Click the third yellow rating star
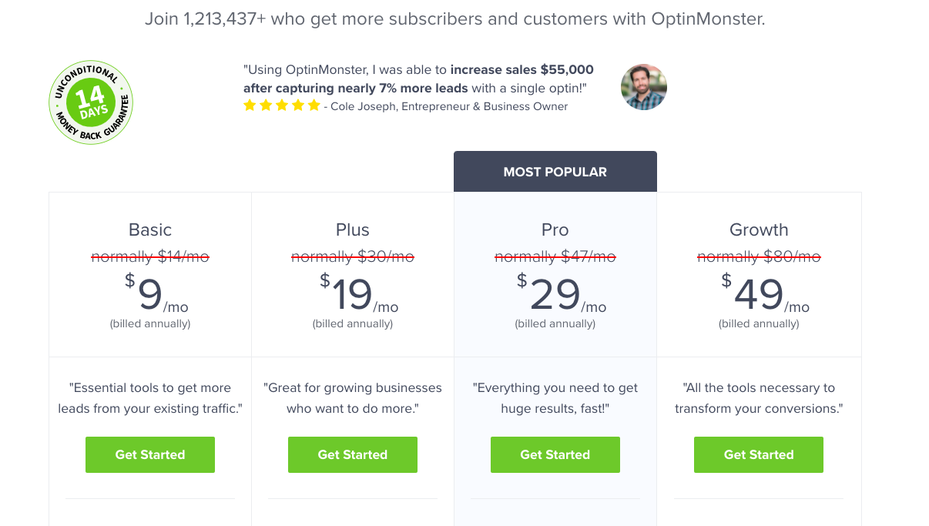This screenshot has height=526, width=929. pos(282,106)
